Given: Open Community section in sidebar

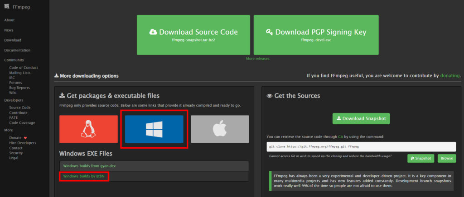Looking at the screenshot, I should (x=14, y=60).
